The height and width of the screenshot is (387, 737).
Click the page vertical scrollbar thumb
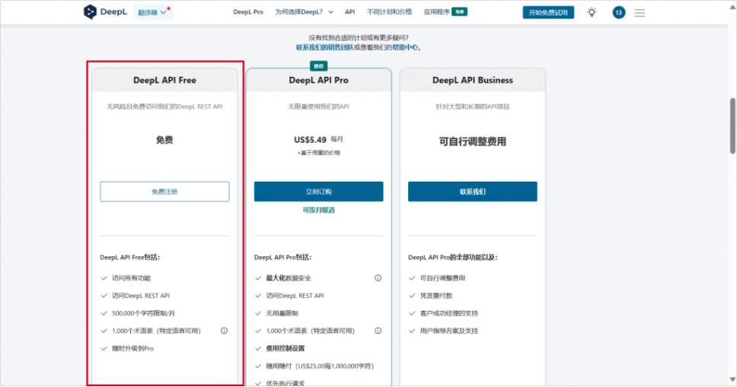point(732,126)
